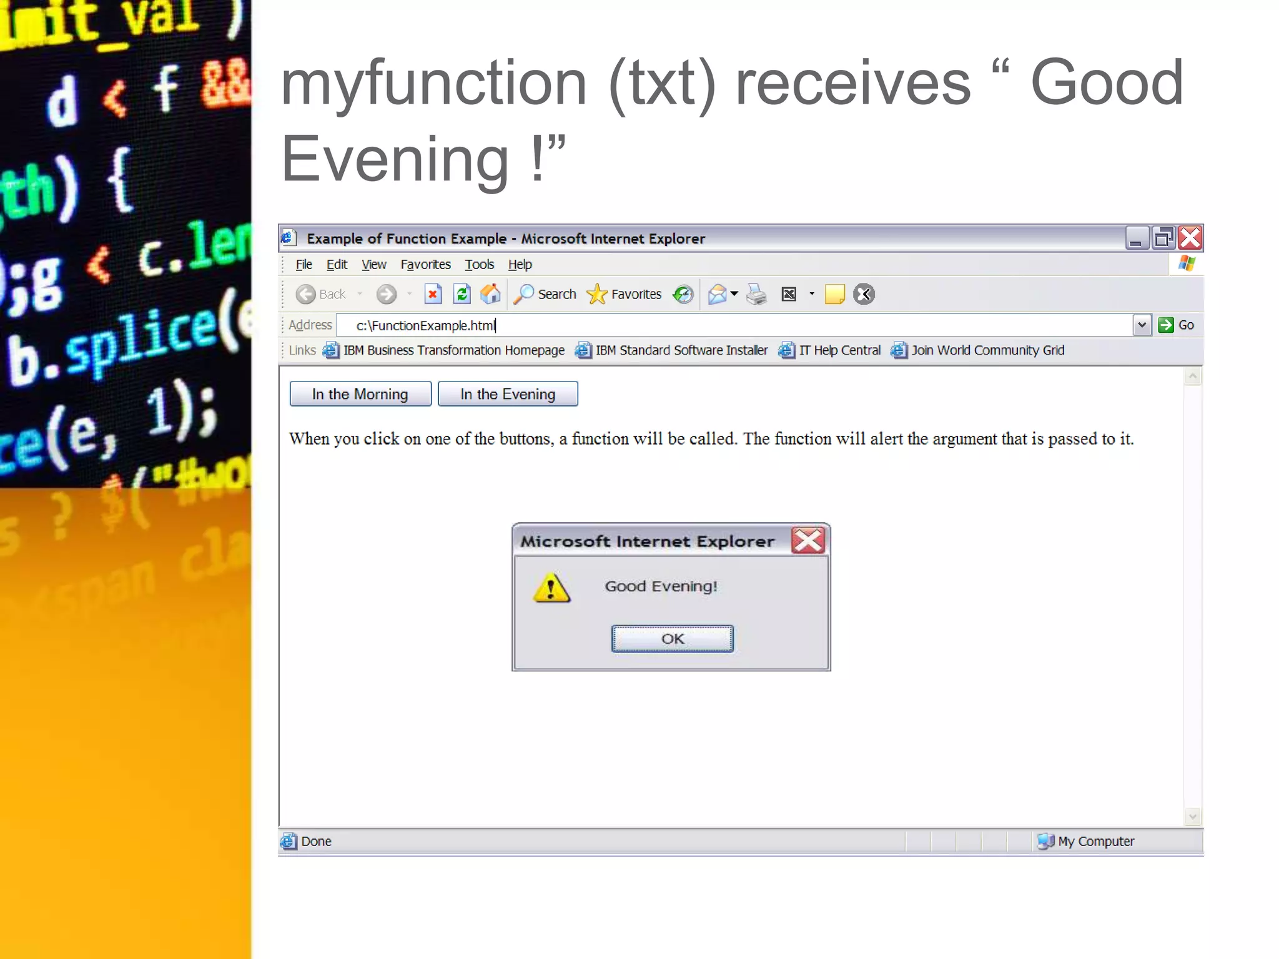1279x959 pixels.
Task: Click the Print icon
Action: pyautogui.click(x=756, y=294)
